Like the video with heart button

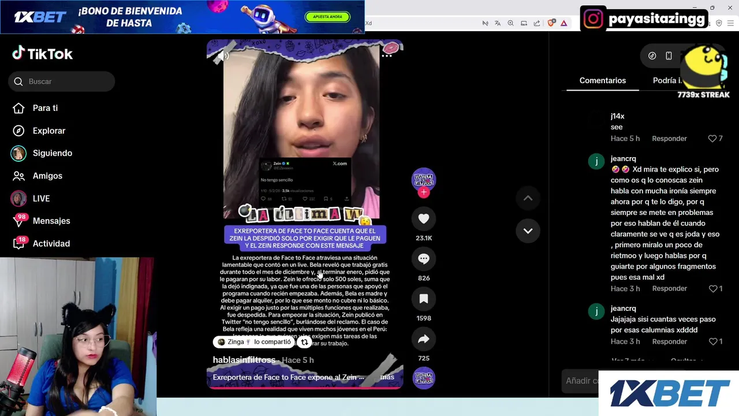pyautogui.click(x=424, y=218)
